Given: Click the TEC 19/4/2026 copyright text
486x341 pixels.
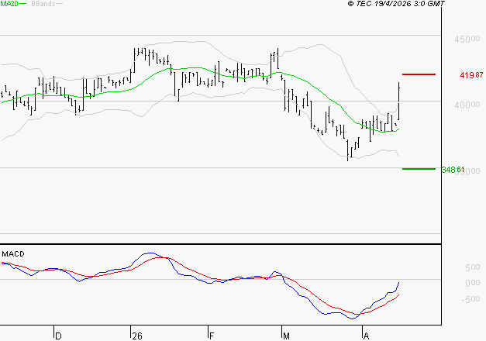Looking at the screenshot, I should tap(396, 4).
